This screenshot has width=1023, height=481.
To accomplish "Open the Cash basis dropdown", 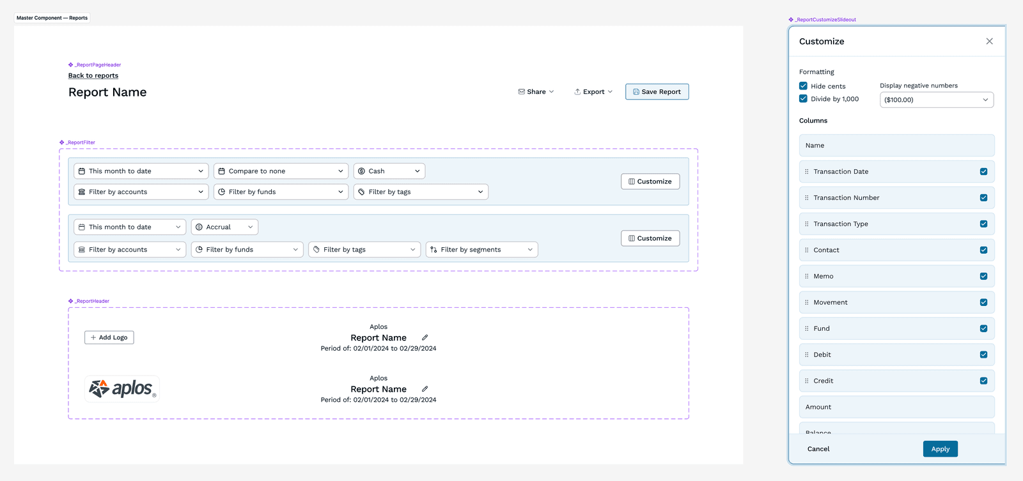I will tap(389, 171).
